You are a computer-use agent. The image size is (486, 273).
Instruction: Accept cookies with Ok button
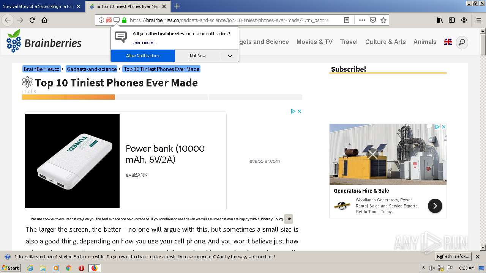point(289,219)
